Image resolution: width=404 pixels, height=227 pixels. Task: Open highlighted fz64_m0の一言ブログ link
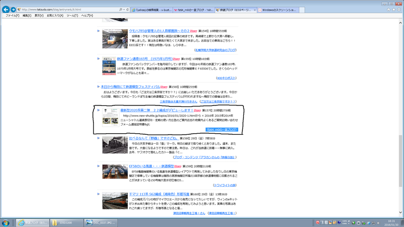[222, 130]
